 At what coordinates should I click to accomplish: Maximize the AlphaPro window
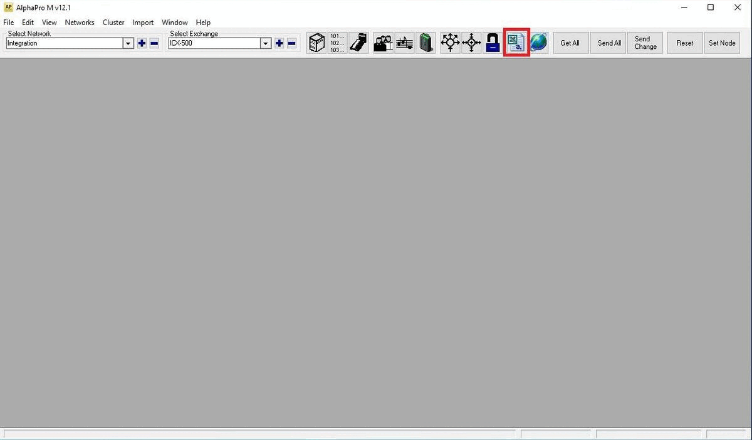coord(711,8)
